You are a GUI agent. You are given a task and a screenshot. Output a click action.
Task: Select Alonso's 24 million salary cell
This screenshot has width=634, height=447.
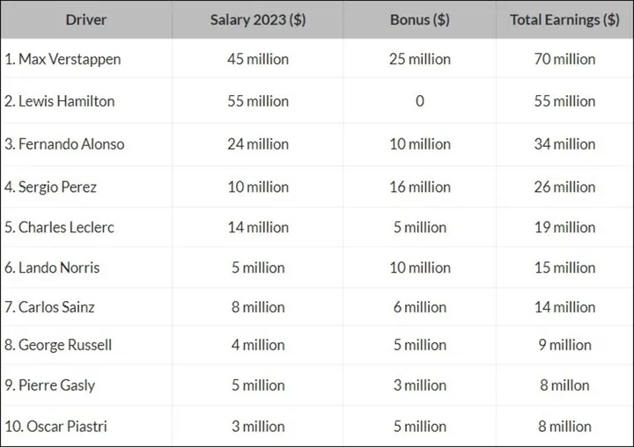click(x=258, y=144)
